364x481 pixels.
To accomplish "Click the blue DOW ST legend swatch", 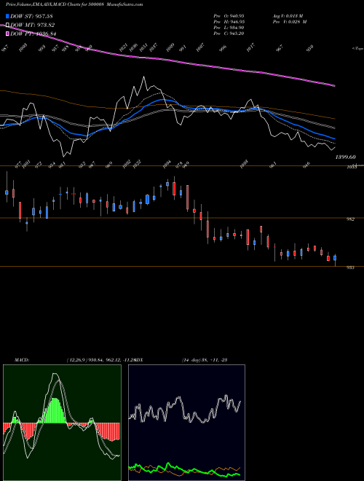I will (8, 16).
